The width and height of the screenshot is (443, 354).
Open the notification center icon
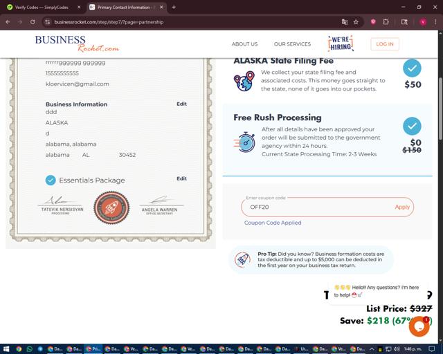tap(431, 349)
